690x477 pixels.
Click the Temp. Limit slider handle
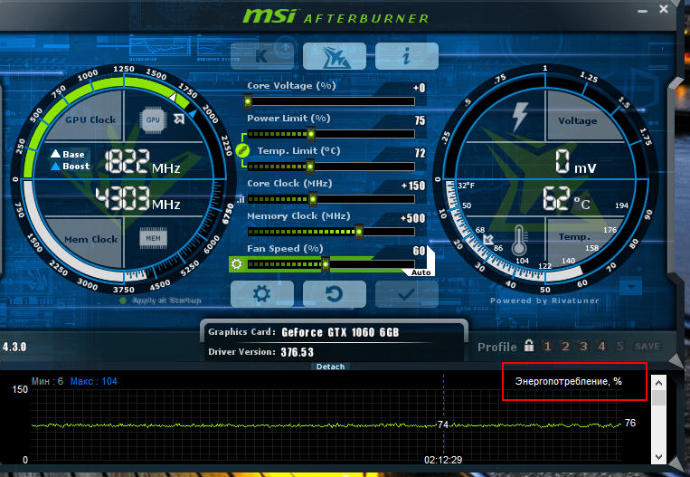coord(310,167)
